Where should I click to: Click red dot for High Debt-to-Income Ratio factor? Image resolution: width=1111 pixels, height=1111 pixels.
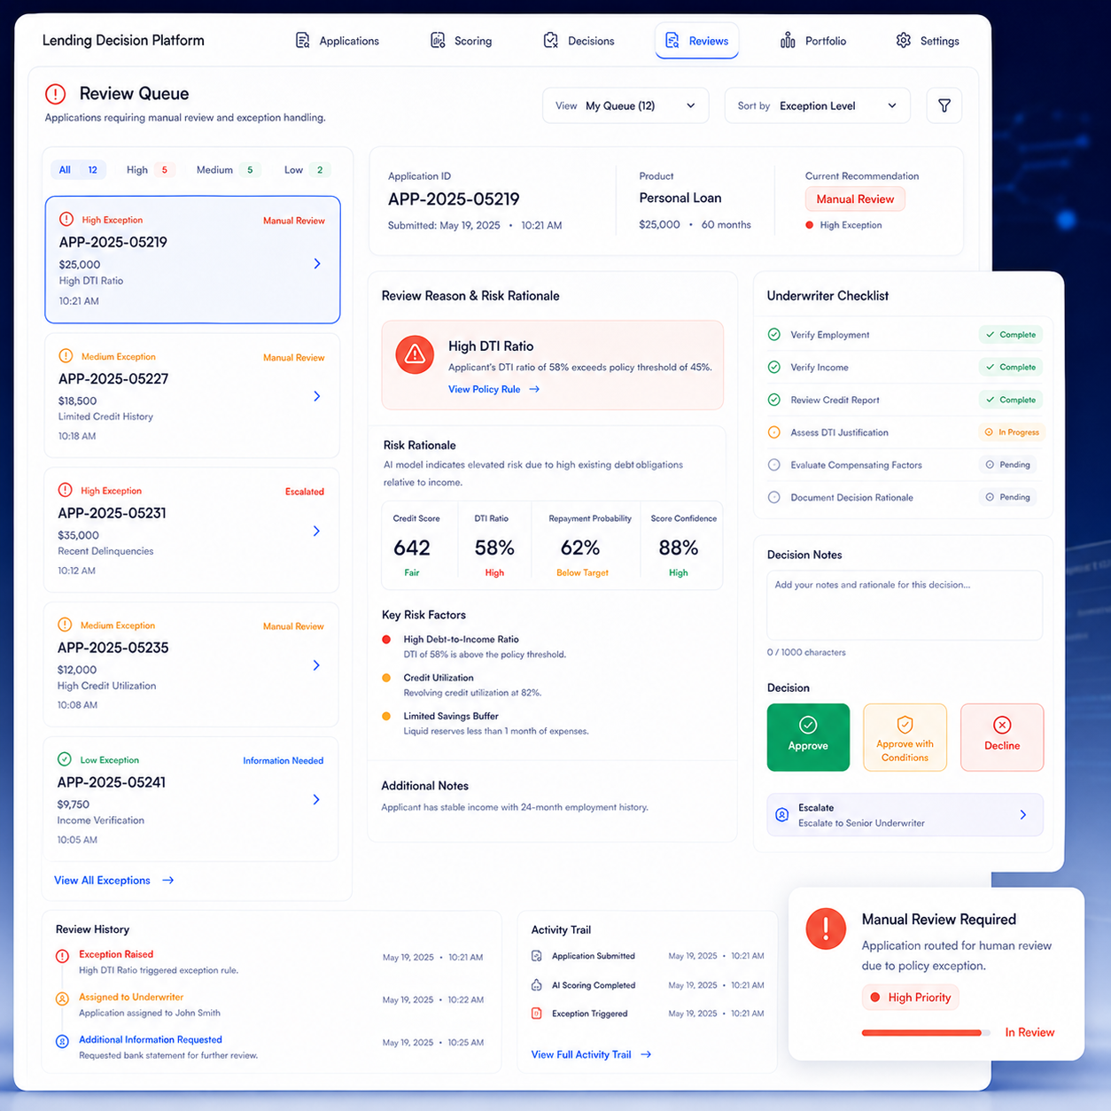386,639
